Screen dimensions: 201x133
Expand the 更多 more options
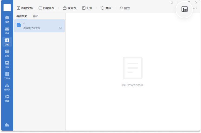point(106,8)
